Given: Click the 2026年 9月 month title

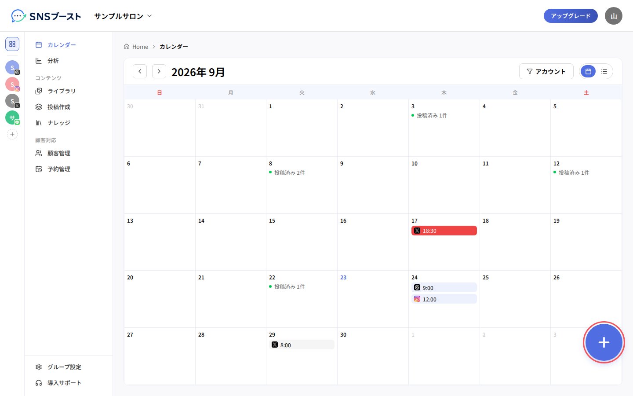Looking at the screenshot, I should [198, 72].
